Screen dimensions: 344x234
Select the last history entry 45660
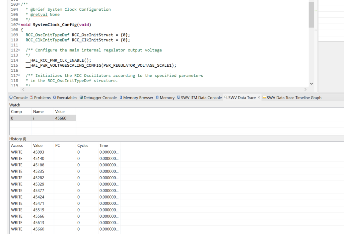[x=38, y=229]
